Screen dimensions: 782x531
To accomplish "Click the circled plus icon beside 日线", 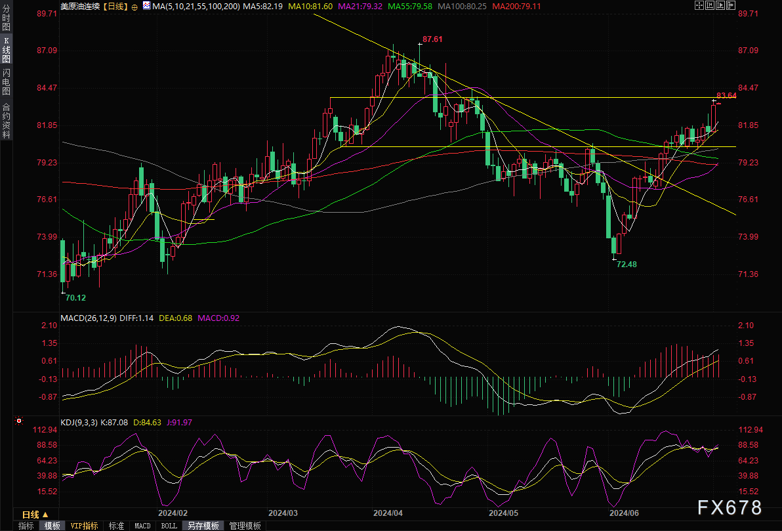I will (x=134, y=7).
